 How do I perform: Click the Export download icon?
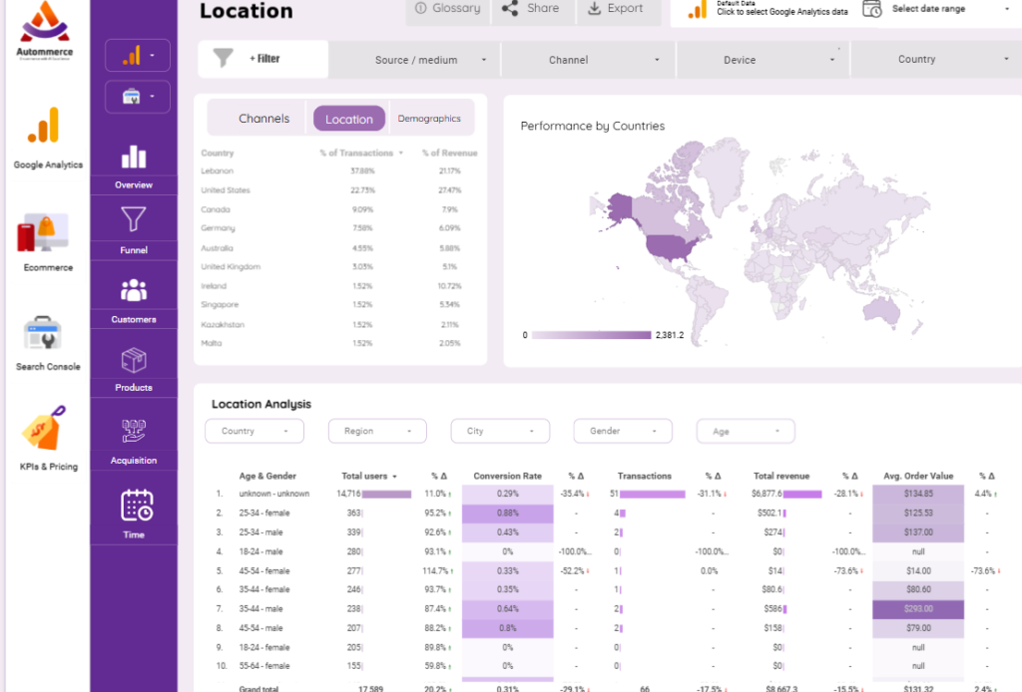coord(594,8)
